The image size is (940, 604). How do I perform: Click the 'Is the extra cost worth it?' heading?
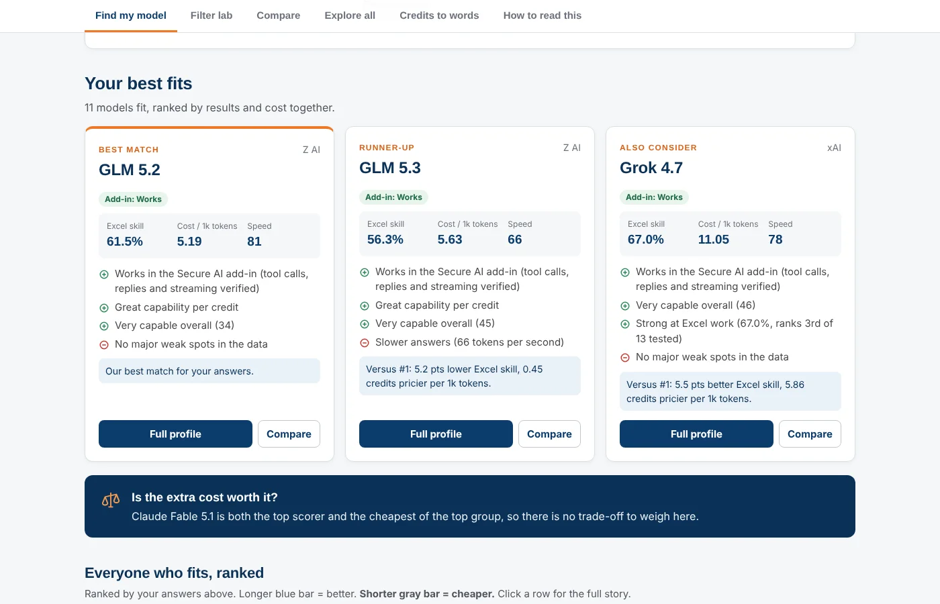point(205,497)
